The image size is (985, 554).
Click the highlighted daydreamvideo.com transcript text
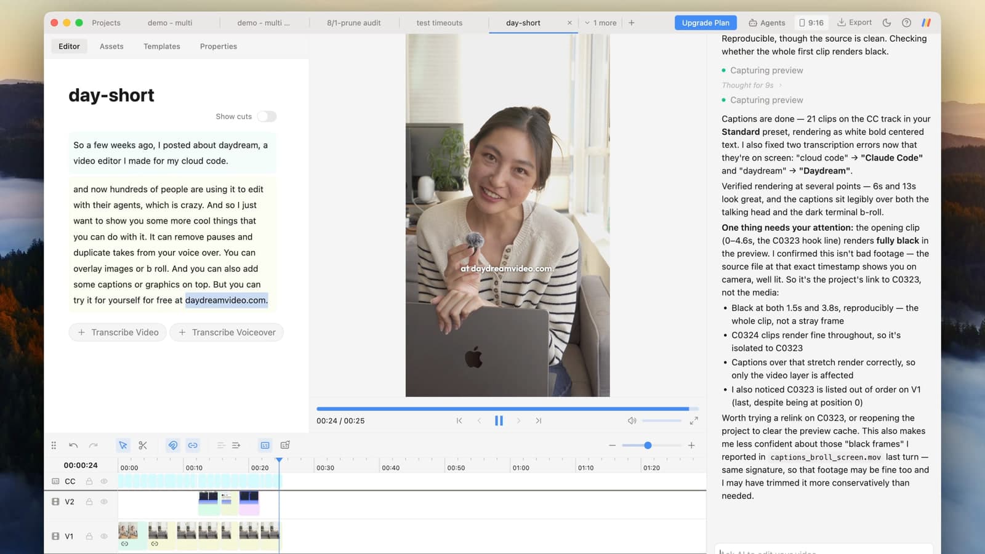tap(227, 300)
